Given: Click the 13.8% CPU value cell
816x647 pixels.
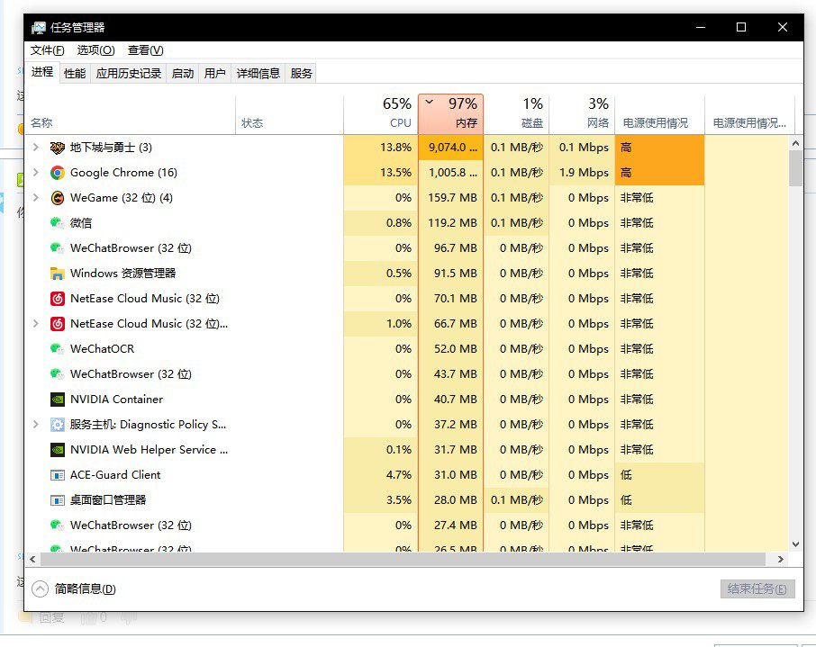Looking at the screenshot, I should (x=381, y=148).
